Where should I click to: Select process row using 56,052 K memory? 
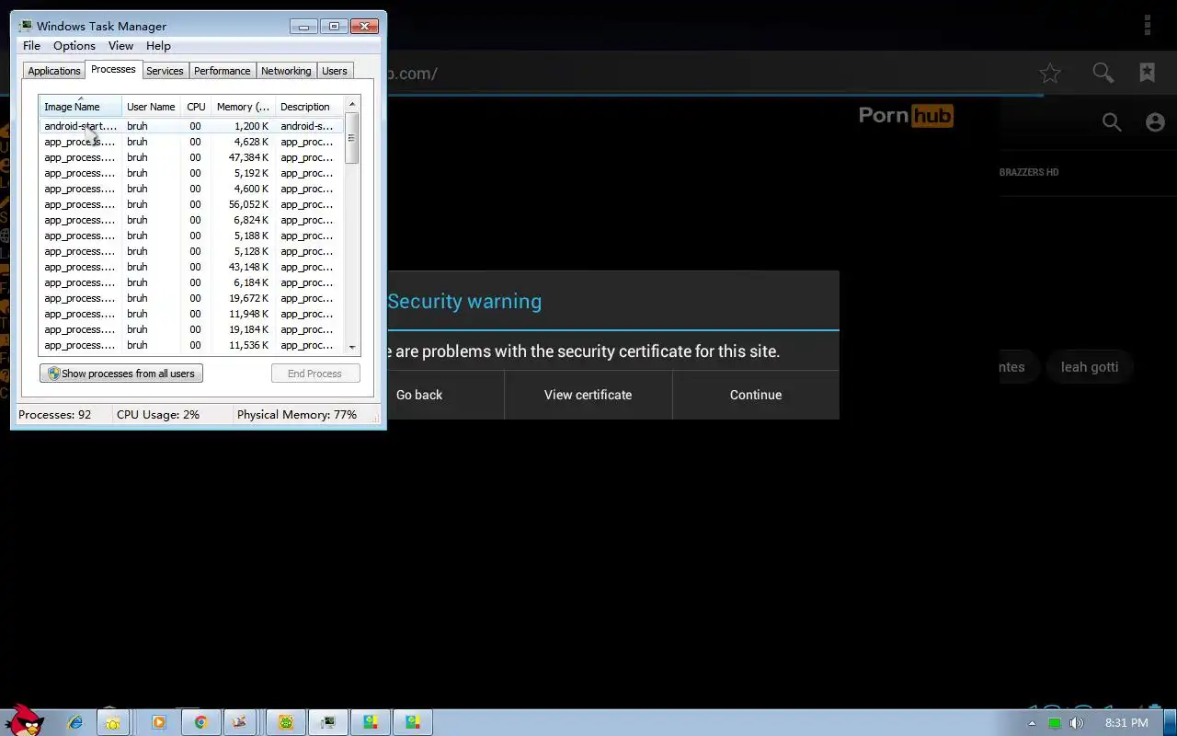(191, 204)
